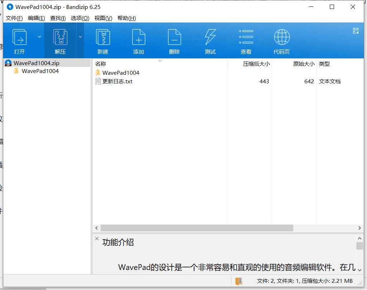Click the folder icon beside WavePad1004 in the left tree
The height and width of the screenshot is (290, 367).
(x=16, y=71)
